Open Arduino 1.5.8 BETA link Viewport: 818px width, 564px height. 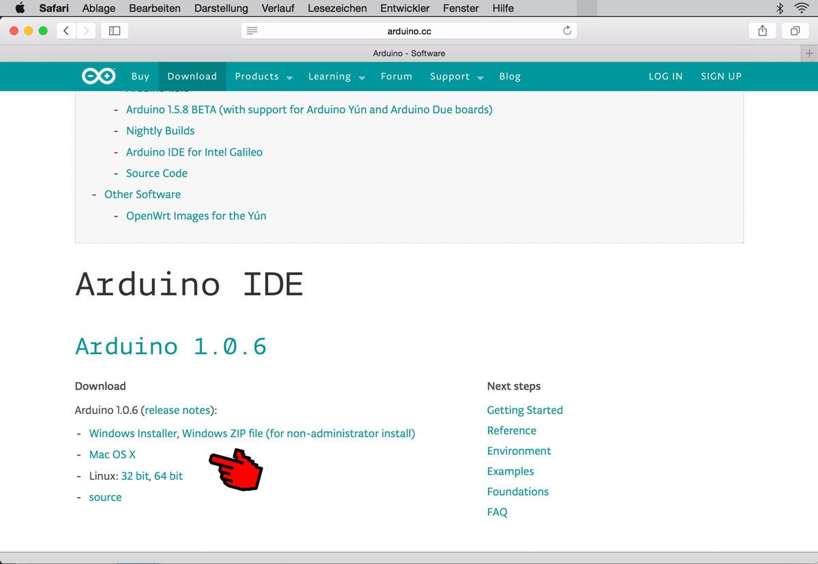click(309, 109)
